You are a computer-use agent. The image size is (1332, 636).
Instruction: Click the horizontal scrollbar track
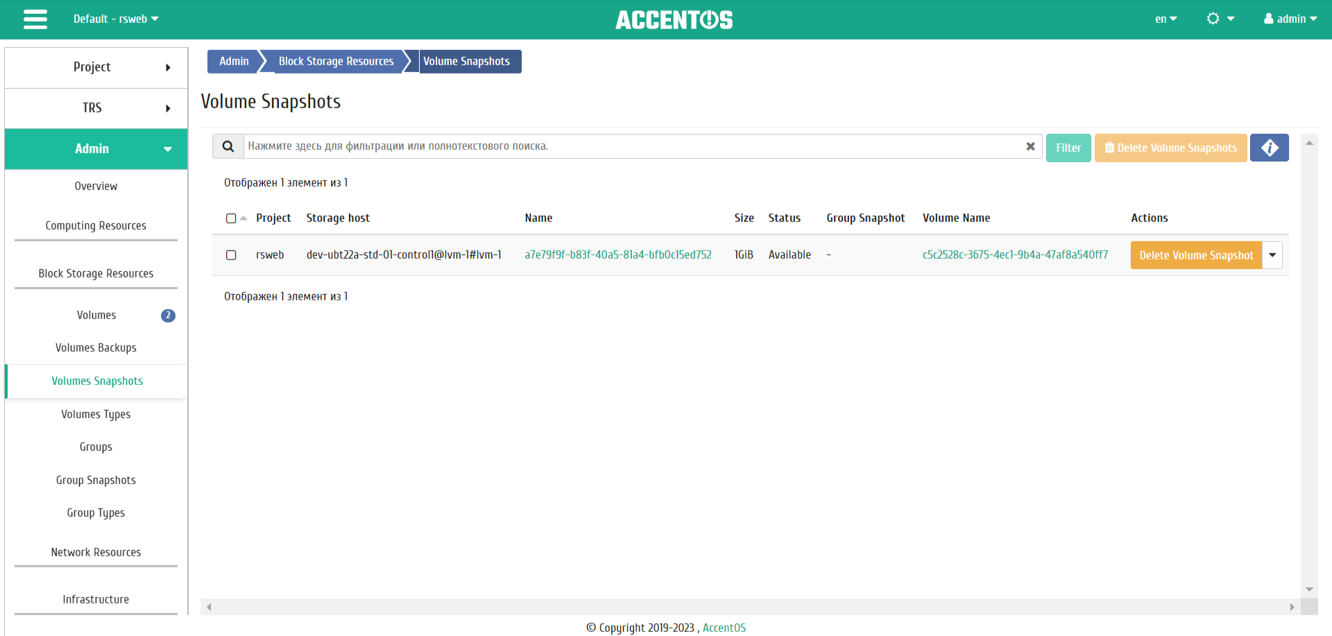(750, 607)
